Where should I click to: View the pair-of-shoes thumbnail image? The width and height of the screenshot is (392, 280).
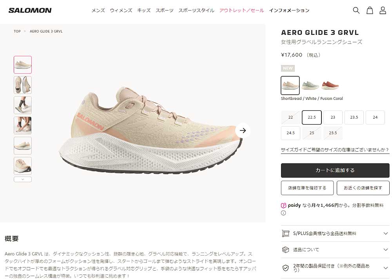click(x=23, y=85)
